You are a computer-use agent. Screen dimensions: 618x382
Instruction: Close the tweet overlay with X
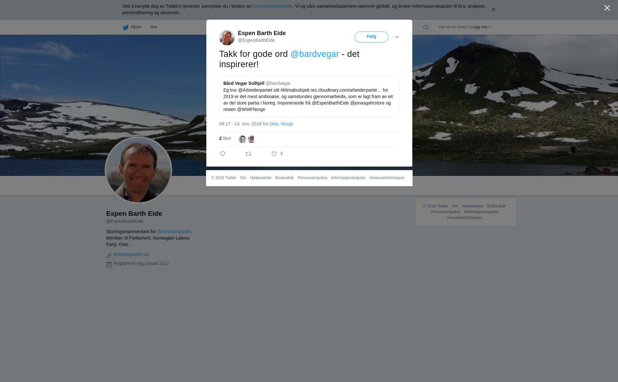pyautogui.click(x=607, y=8)
